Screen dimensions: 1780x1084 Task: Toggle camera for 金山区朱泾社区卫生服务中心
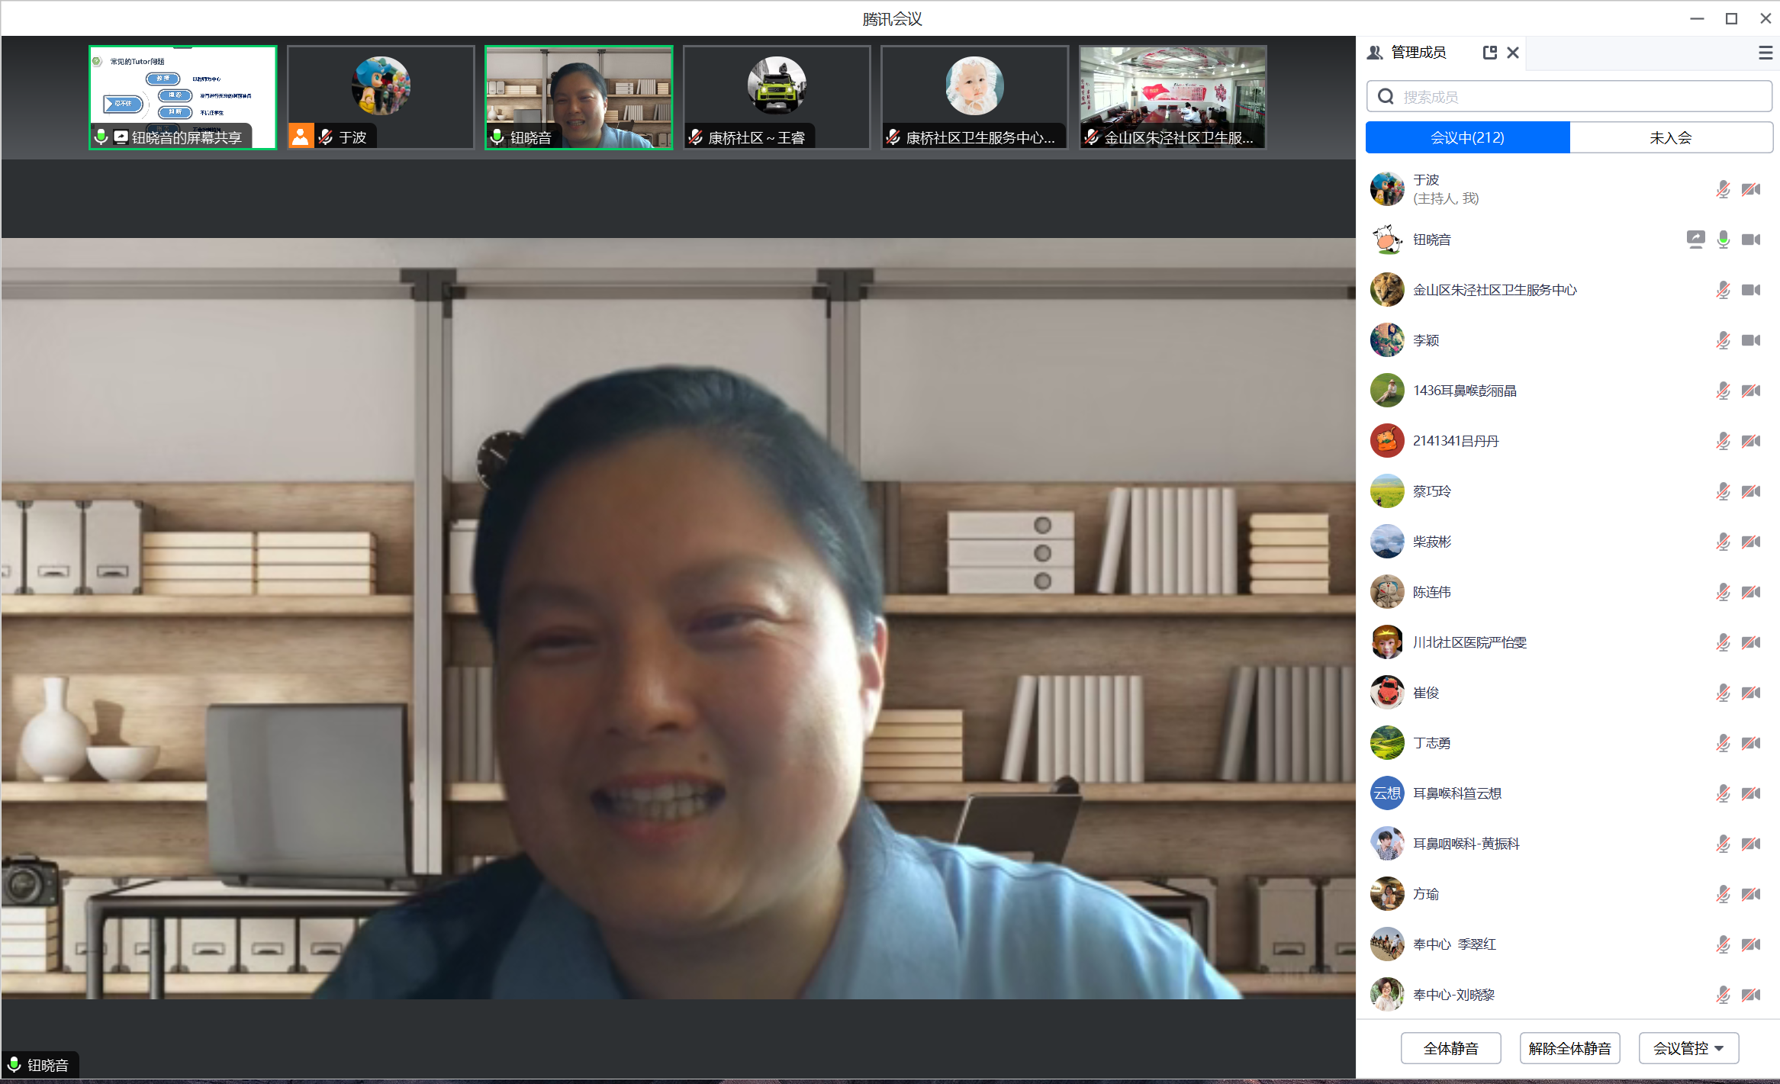point(1751,290)
